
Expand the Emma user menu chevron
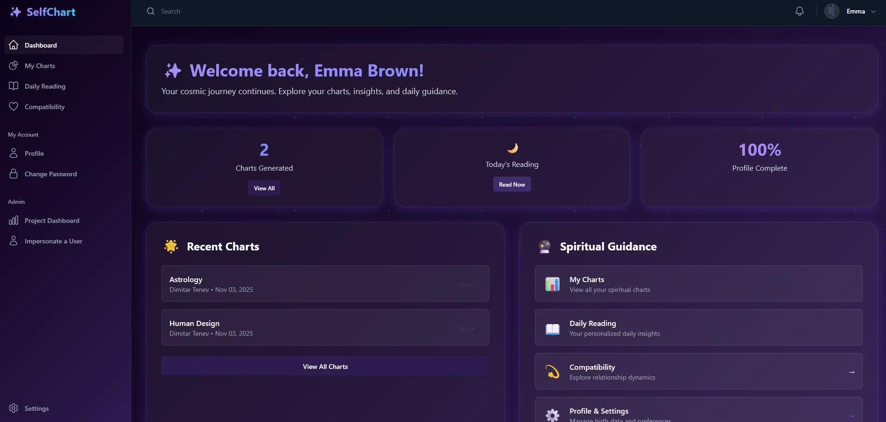tap(873, 12)
